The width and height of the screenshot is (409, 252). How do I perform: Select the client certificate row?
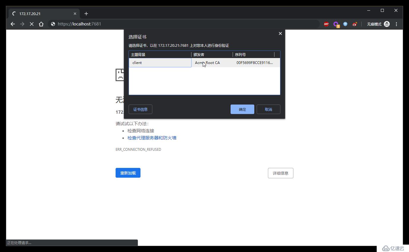[204, 62]
